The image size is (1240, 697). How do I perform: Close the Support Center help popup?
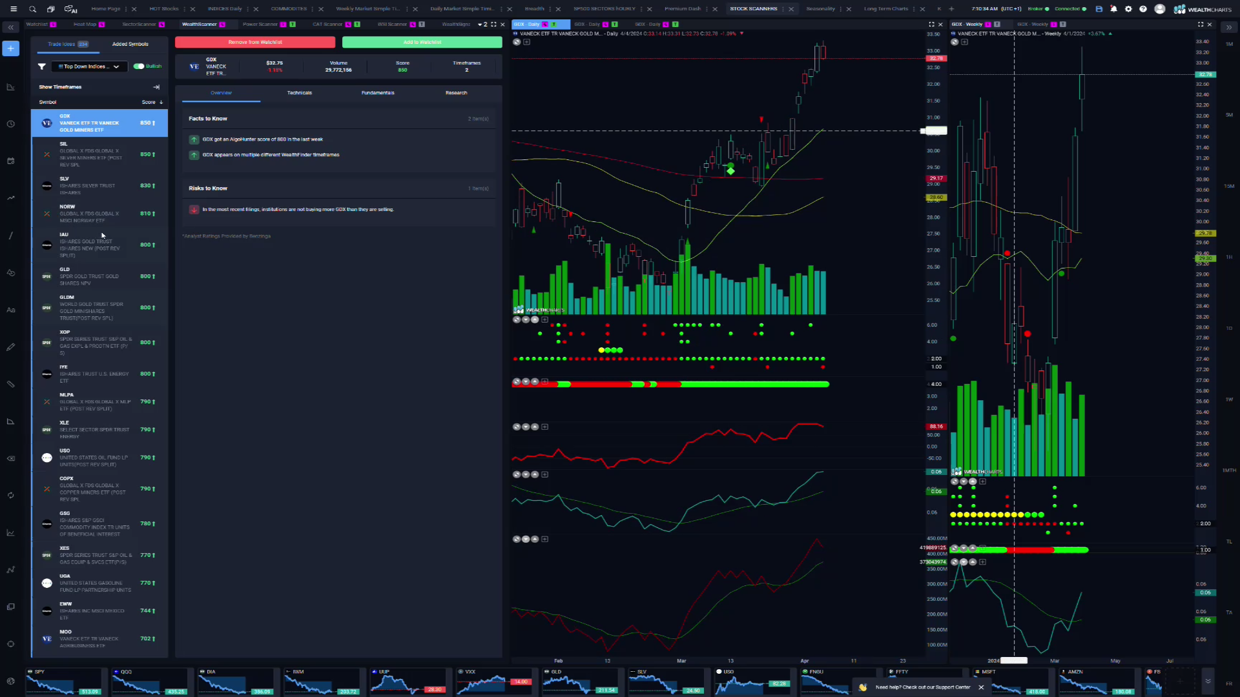[x=981, y=687]
